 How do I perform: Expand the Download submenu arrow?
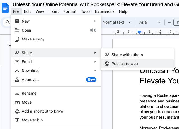(95, 71)
